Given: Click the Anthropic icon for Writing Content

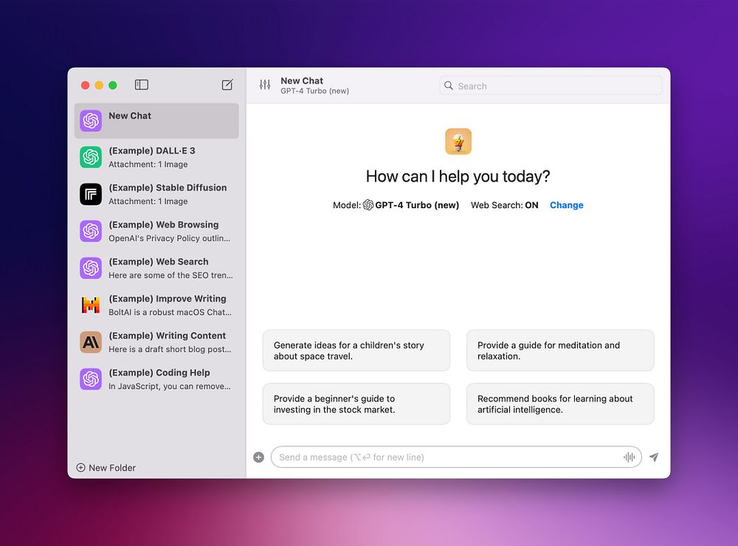Looking at the screenshot, I should coord(91,342).
